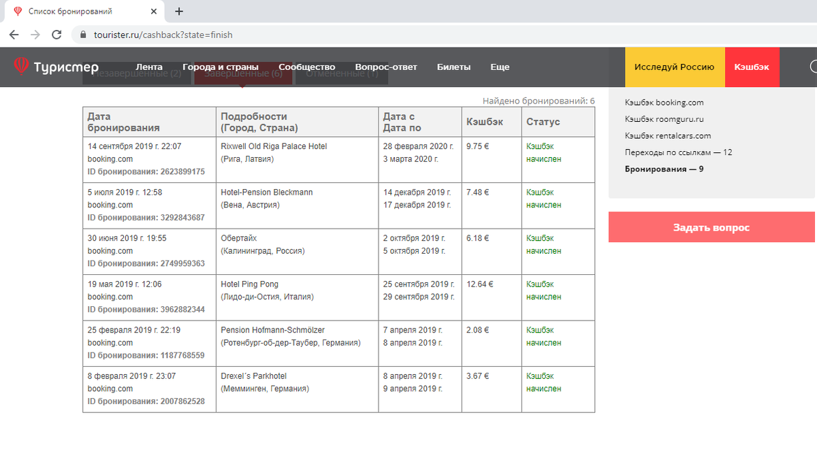Click Hotel Ping Pong entry

250,284
